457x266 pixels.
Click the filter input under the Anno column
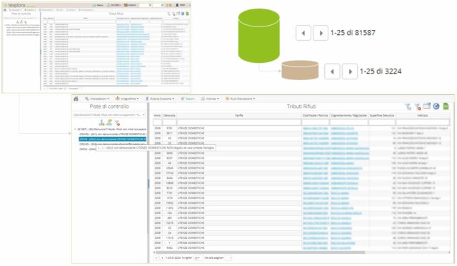[157, 122]
